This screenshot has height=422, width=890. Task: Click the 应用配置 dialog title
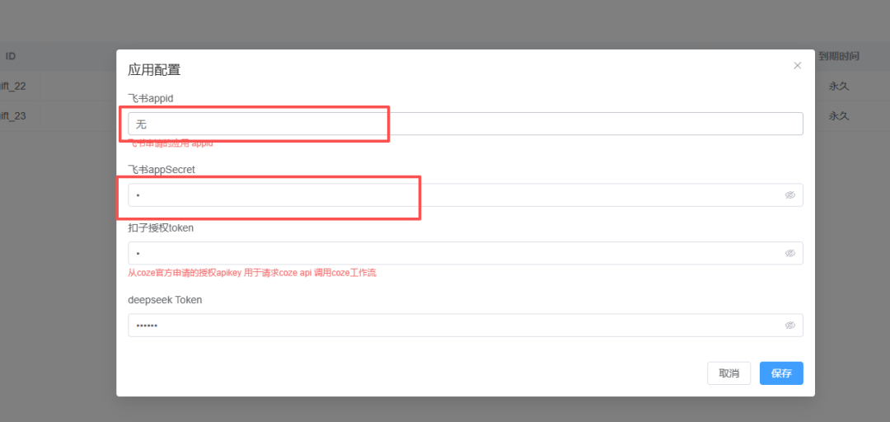coord(154,70)
